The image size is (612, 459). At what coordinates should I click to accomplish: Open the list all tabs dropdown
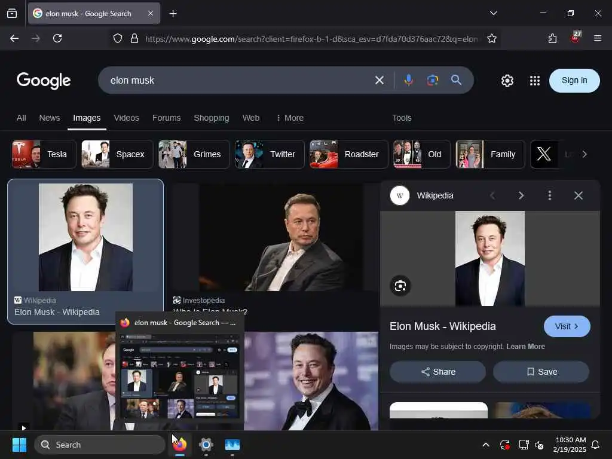[x=493, y=13]
